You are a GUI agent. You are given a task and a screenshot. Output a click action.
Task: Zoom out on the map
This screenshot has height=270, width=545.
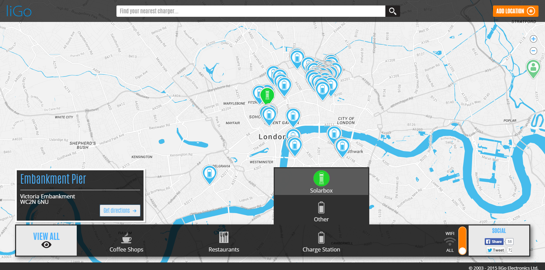click(533, 51)
